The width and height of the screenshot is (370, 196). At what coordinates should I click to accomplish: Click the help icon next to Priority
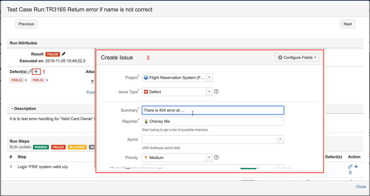(216, 157)
